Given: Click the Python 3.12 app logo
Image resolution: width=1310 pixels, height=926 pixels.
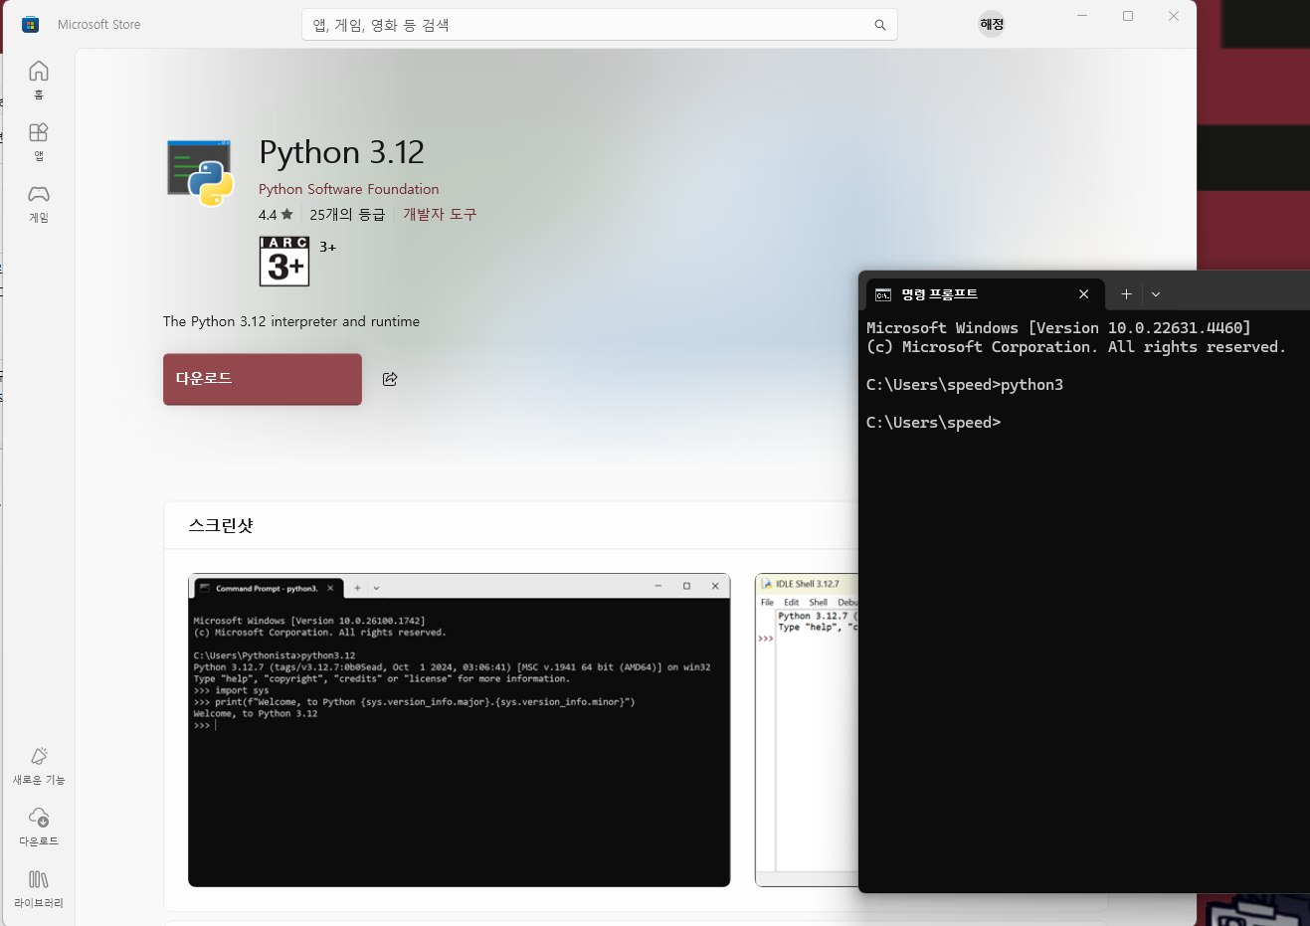Looking at the screenshot, I should point(200,173).
